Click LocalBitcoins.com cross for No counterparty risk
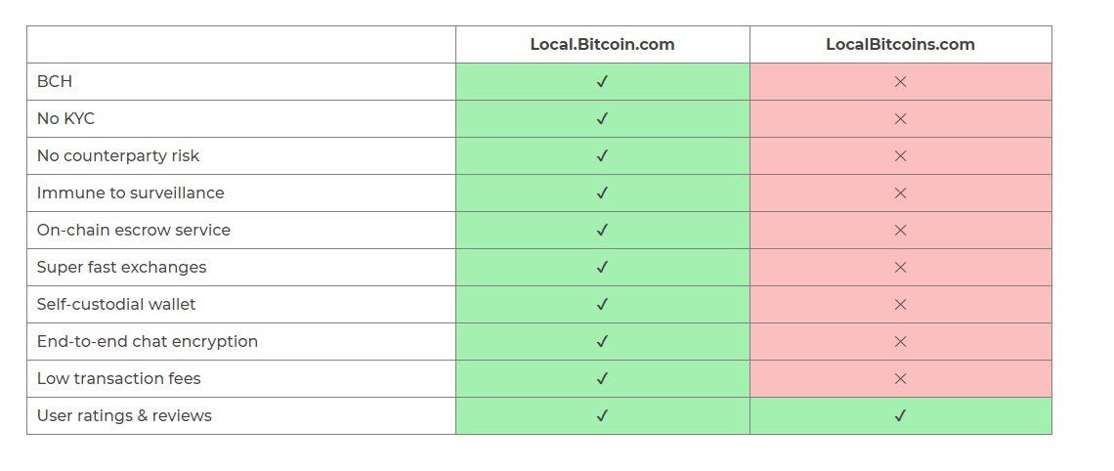This screenshot has height=471, width=1114. coord(900,156)
